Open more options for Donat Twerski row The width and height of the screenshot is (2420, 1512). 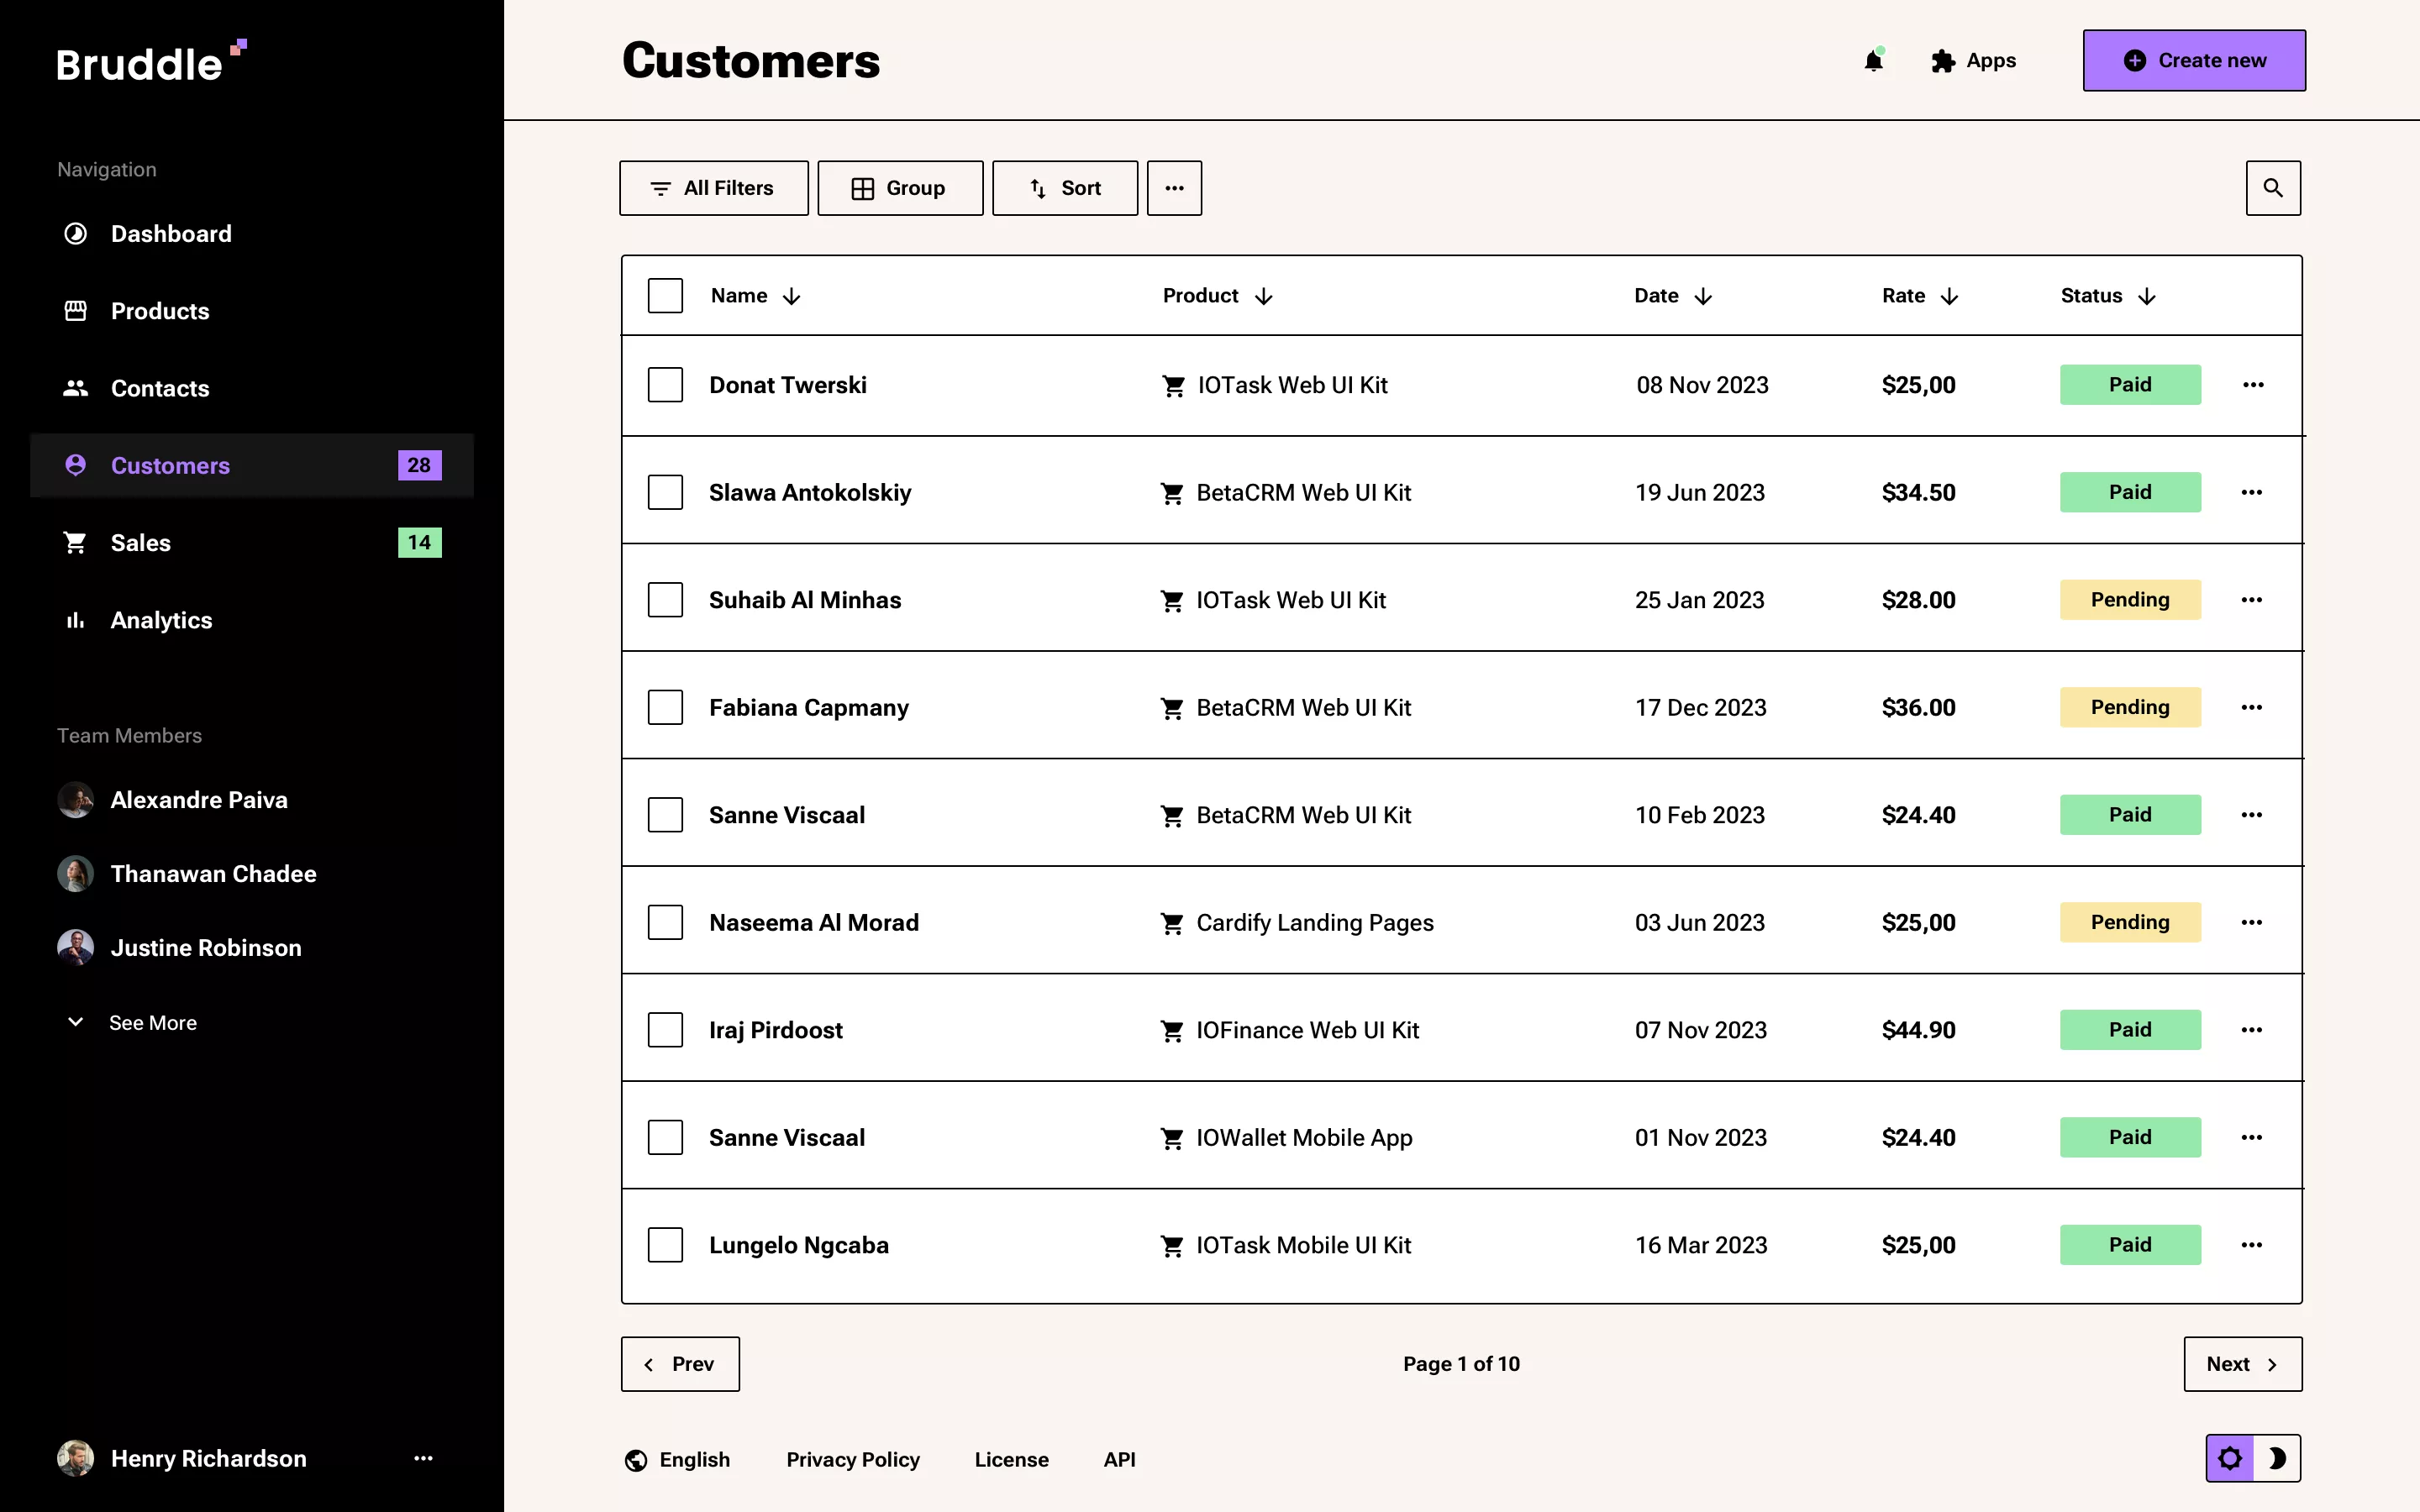[x=2252, y=385]
